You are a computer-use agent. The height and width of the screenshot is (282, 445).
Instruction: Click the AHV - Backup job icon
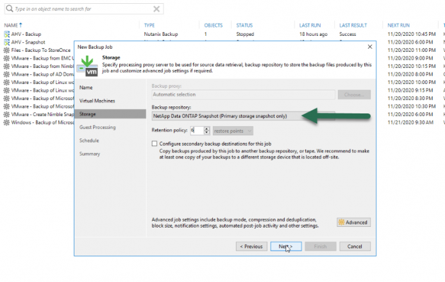click(6, 35)
